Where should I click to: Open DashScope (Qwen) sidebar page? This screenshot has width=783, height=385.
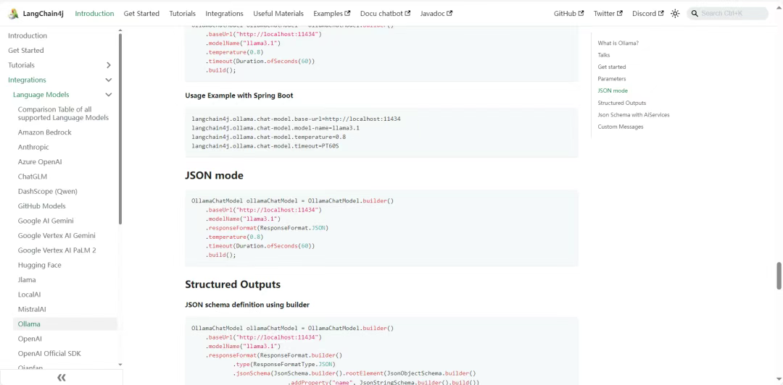click(47, 192)
